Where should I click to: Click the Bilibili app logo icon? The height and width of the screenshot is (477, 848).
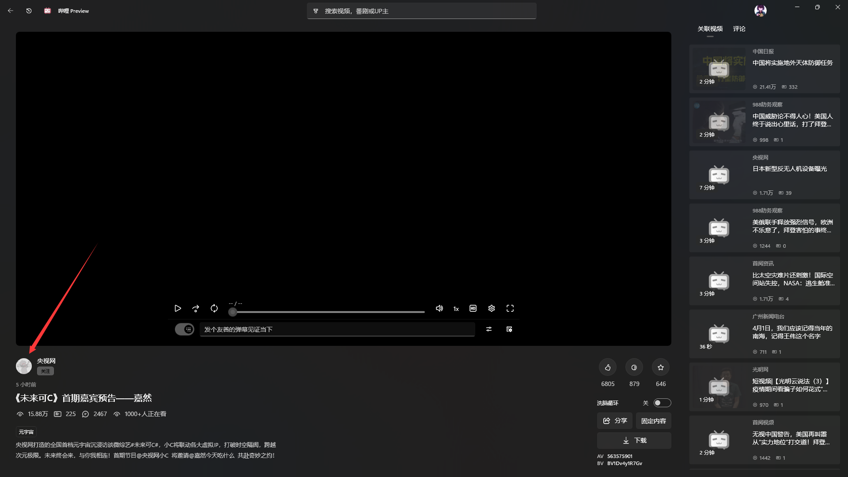[x=47, y=11]
